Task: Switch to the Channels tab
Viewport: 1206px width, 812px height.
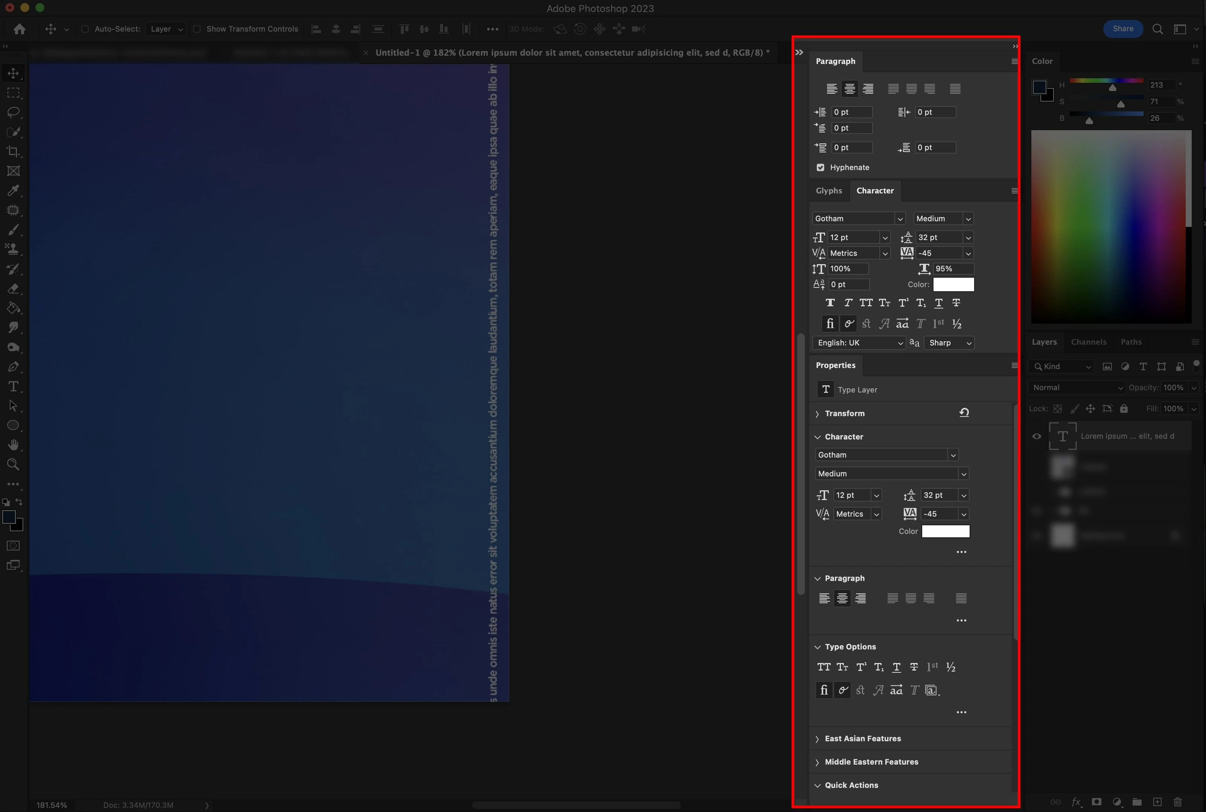Action: [x=1089, y=342]
